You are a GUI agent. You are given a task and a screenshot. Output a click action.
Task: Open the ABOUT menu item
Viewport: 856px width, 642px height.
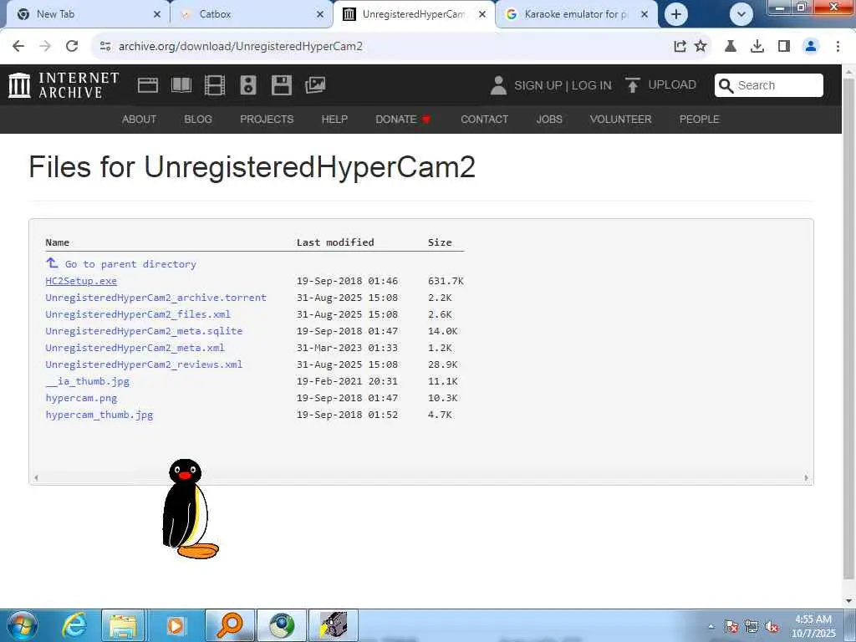tap(140, 119)
